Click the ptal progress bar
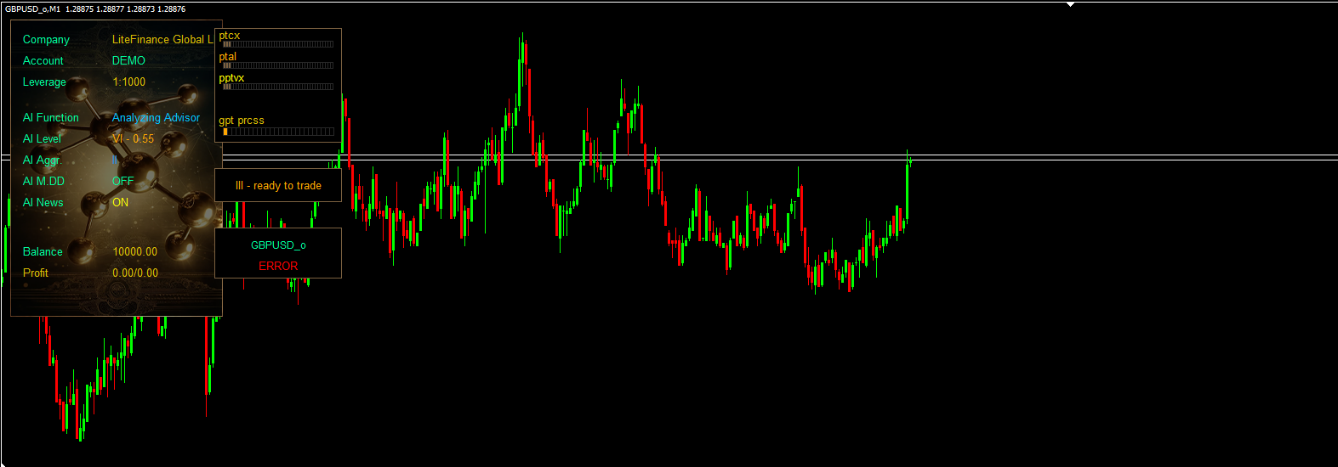Viewport: 1338px width, 467px height. (278, 65)
